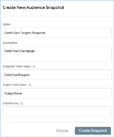Click the Output Field Name input box

coord(57,93)
